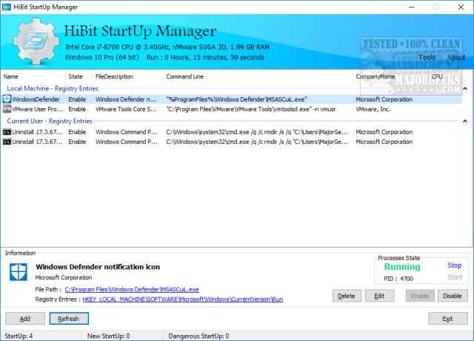Sort by the CompanyName column header
474x341 pixels.
pyautogui.click(x=375, y=76)
